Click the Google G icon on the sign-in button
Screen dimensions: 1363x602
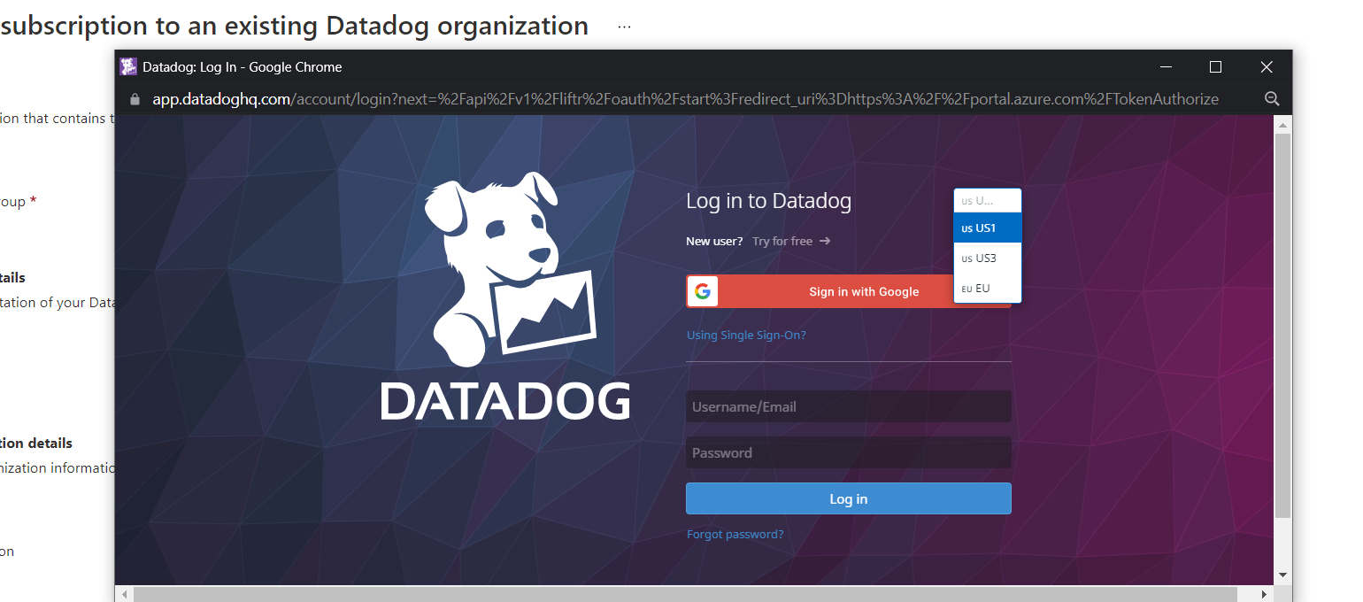pyautogui.click(x=702, y=291)
